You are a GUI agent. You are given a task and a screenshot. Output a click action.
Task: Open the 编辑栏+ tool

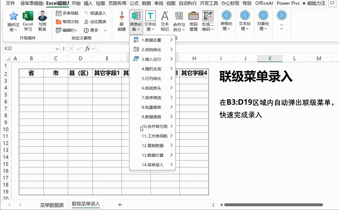[67, 30]
